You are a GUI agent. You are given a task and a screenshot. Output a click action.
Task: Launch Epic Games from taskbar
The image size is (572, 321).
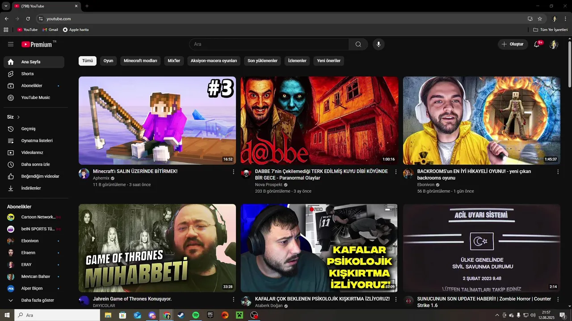[x=210, y=315]
